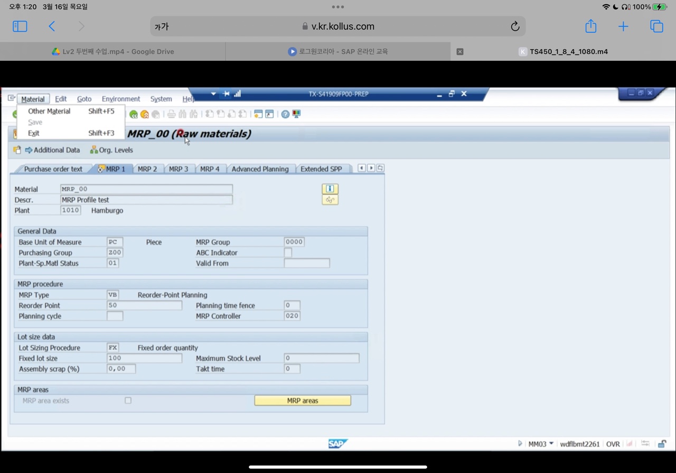Add a new Safari tab with plus icon

[x=624, y=26]
